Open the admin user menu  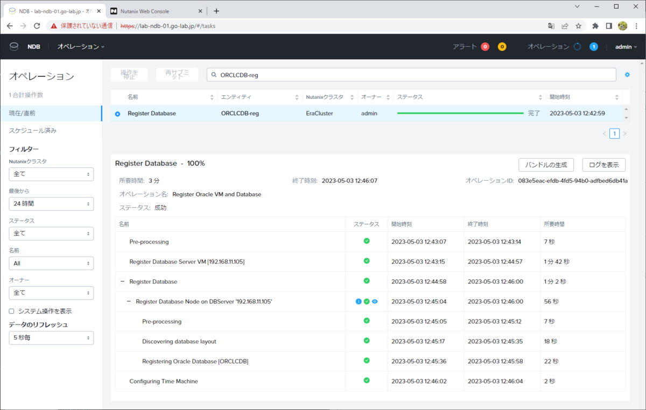[x=626, y=47]
